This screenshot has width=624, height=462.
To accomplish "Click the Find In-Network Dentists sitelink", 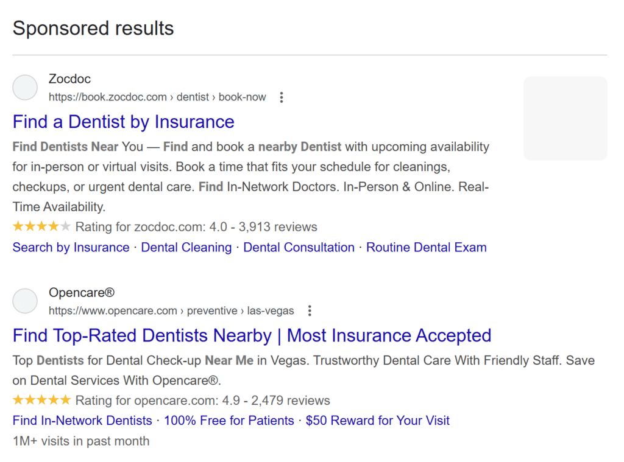I will (x=82, y=420).
